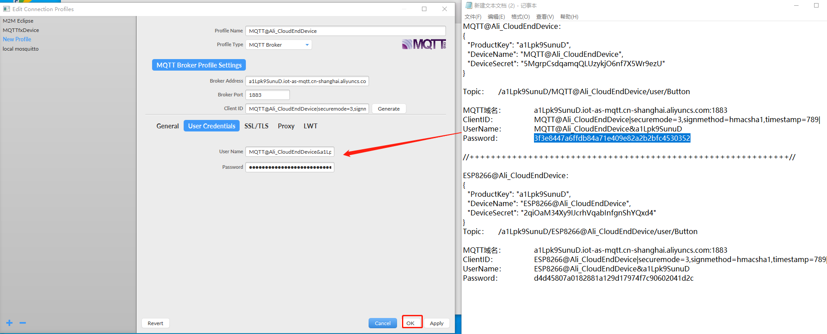Click the Notepad window title icon
The width and height of the screenshot is (827, 334).
click(469, 5)
